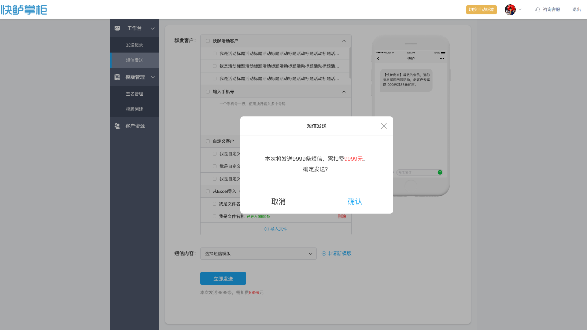Open the 选择短信模版 dropdown
Viewport: 587px width, 330px height.
tap(258, 254)
